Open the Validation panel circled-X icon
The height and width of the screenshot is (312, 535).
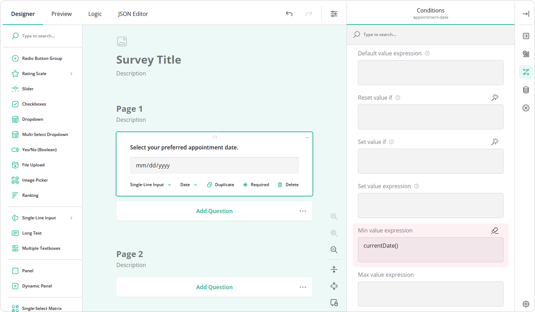click(x=526, y=108)
